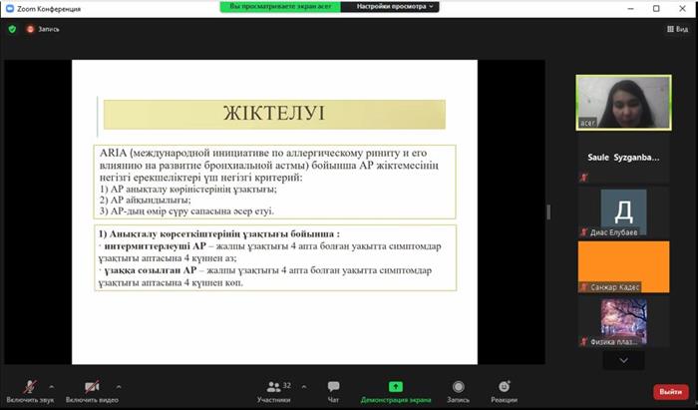The image size is (698, 410).
Task: Click the panel divider handle beside shared screen
Action: [x=548, y=211]
